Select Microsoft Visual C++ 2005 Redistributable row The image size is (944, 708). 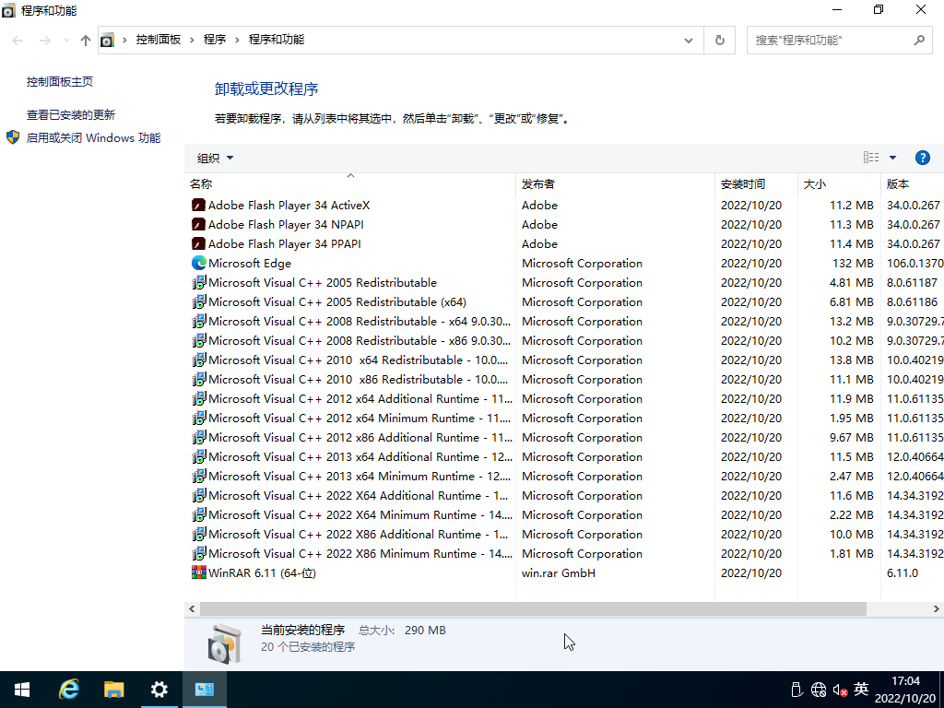[564, 282]
